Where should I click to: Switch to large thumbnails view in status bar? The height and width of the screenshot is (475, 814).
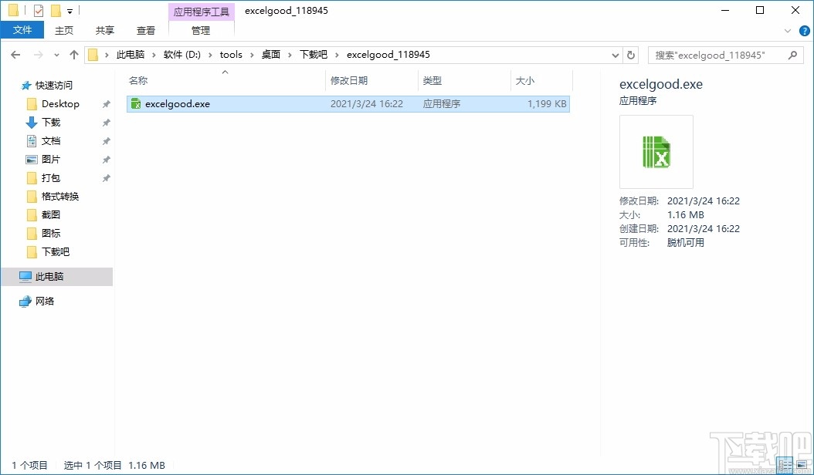802,465
